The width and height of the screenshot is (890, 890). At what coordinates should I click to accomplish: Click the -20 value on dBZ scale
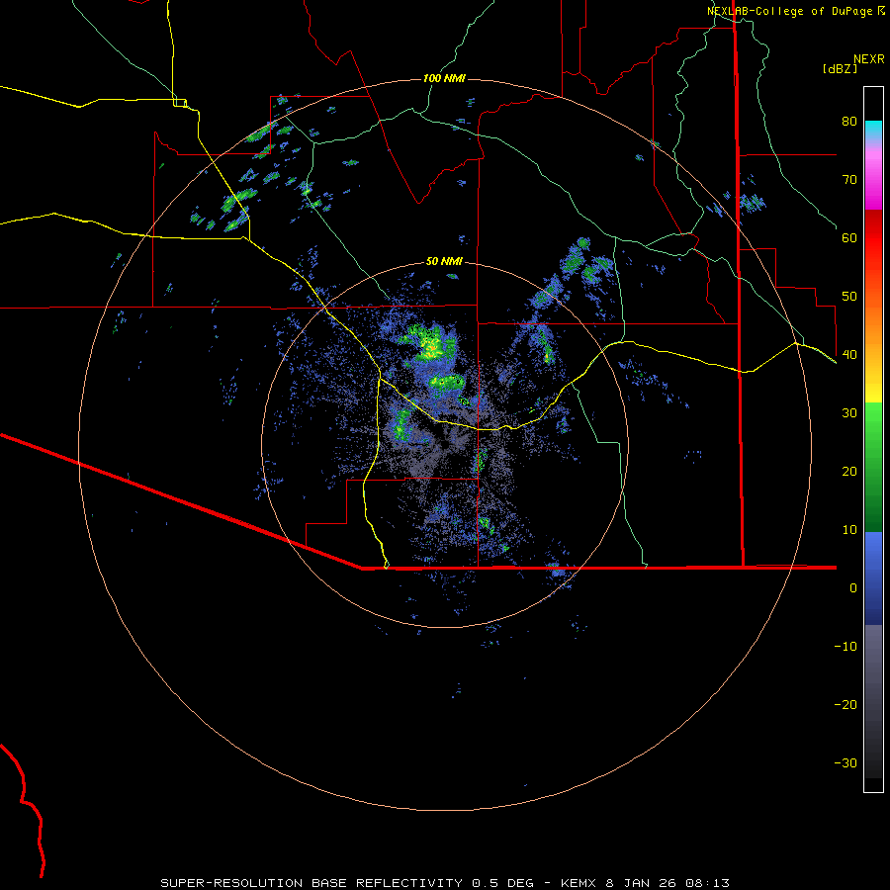(x=845, y=705)
